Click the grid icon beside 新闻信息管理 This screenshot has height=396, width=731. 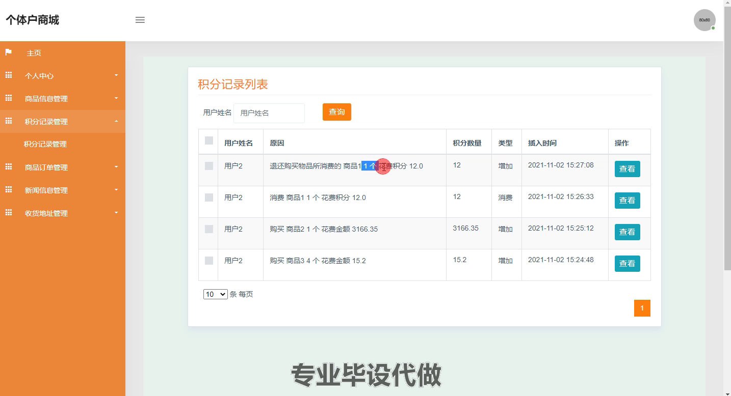point(9,190)
